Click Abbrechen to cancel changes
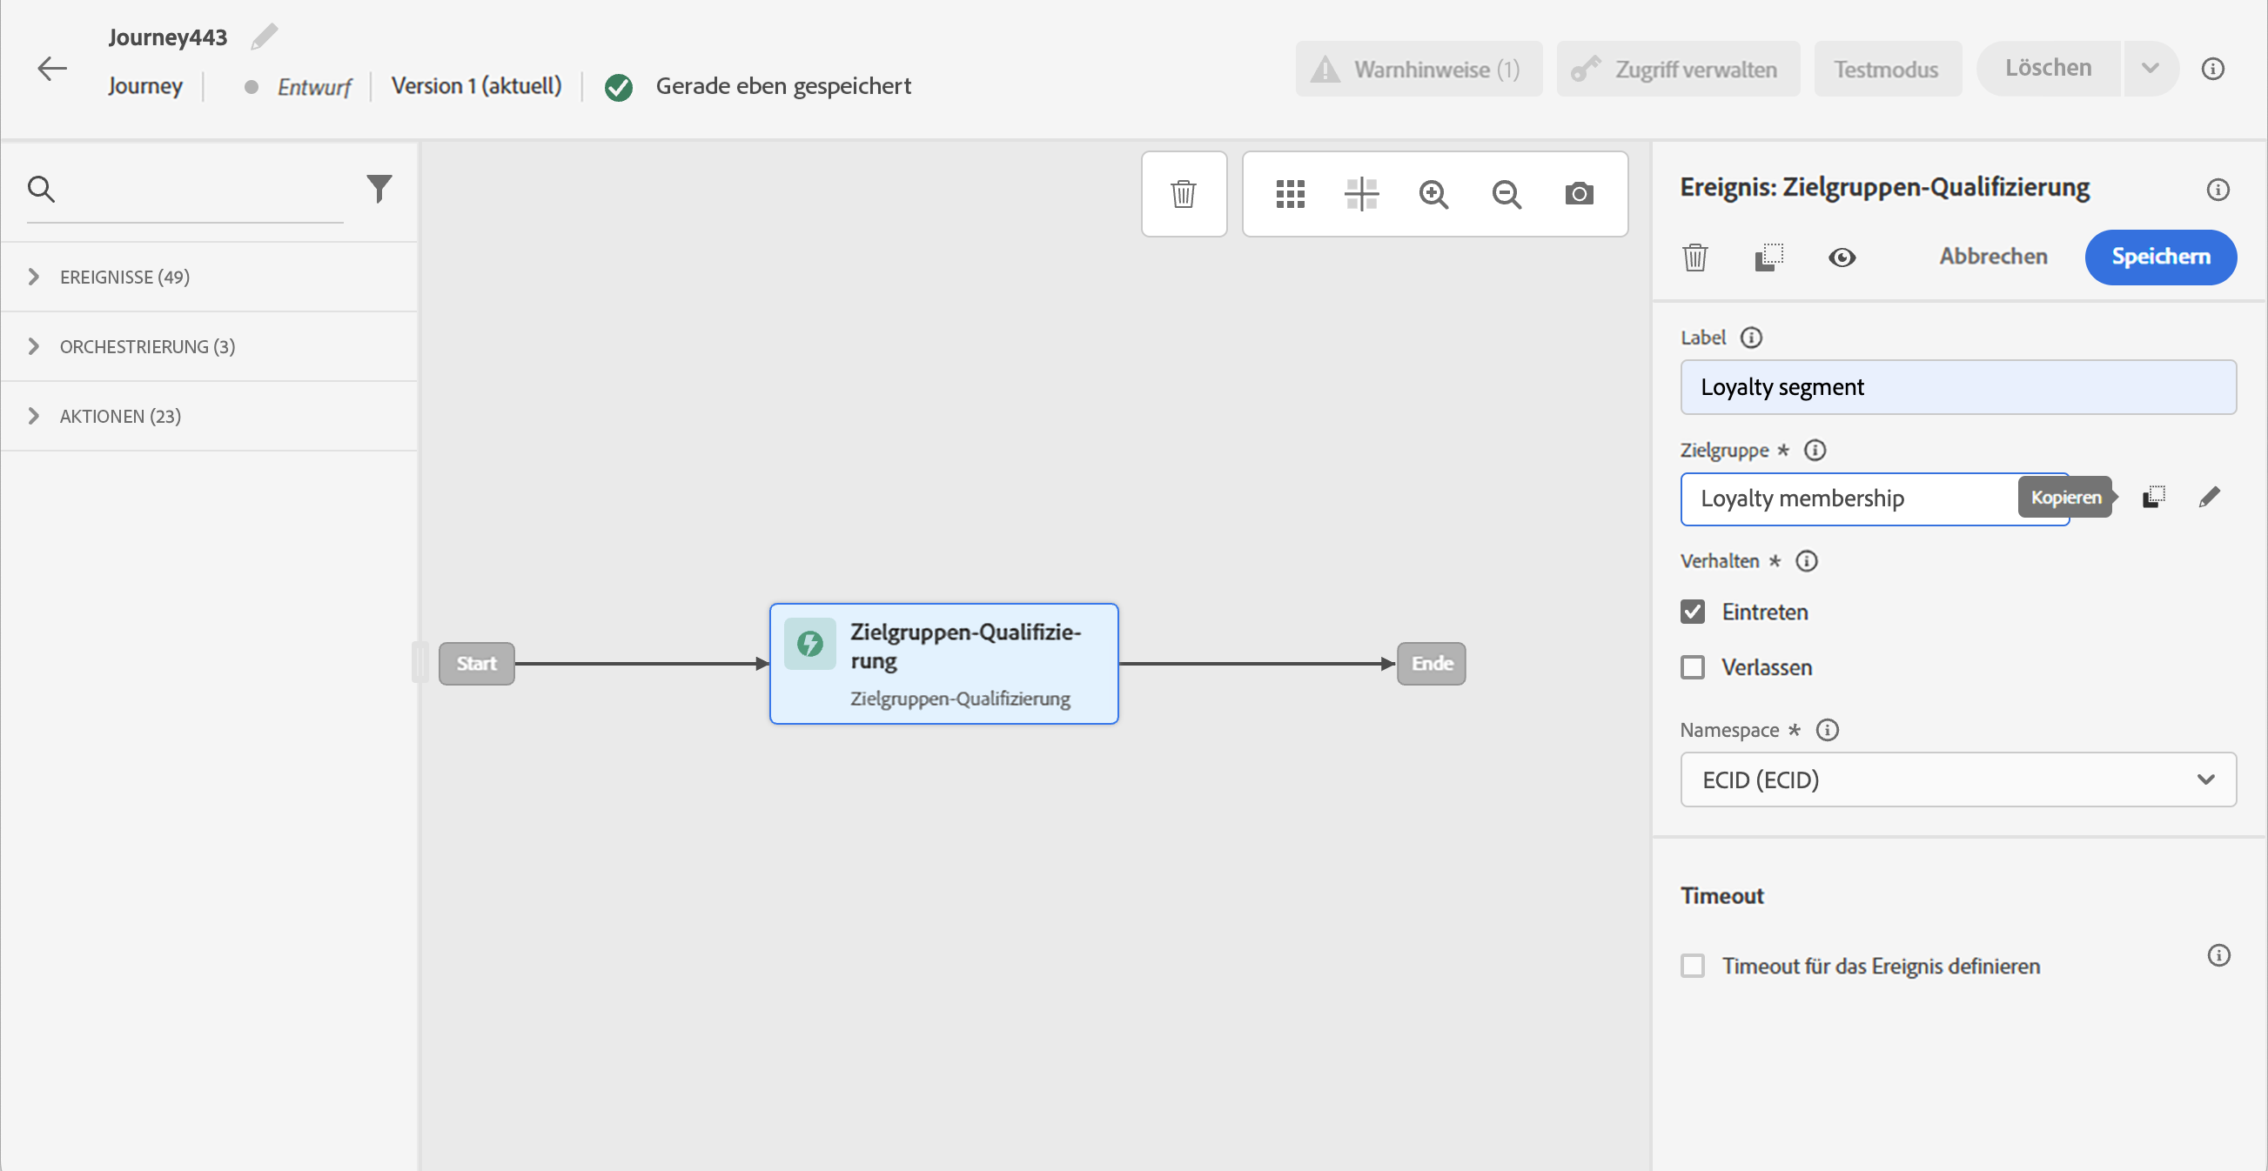 click(1992, 257)
